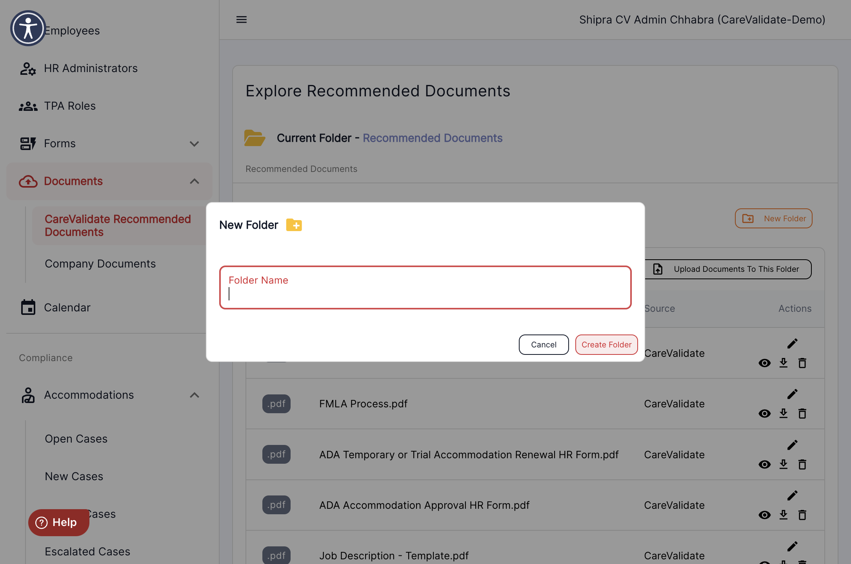Open the accessibility widget icon
The height and width of the screenshot is (564, 851).
28,28
